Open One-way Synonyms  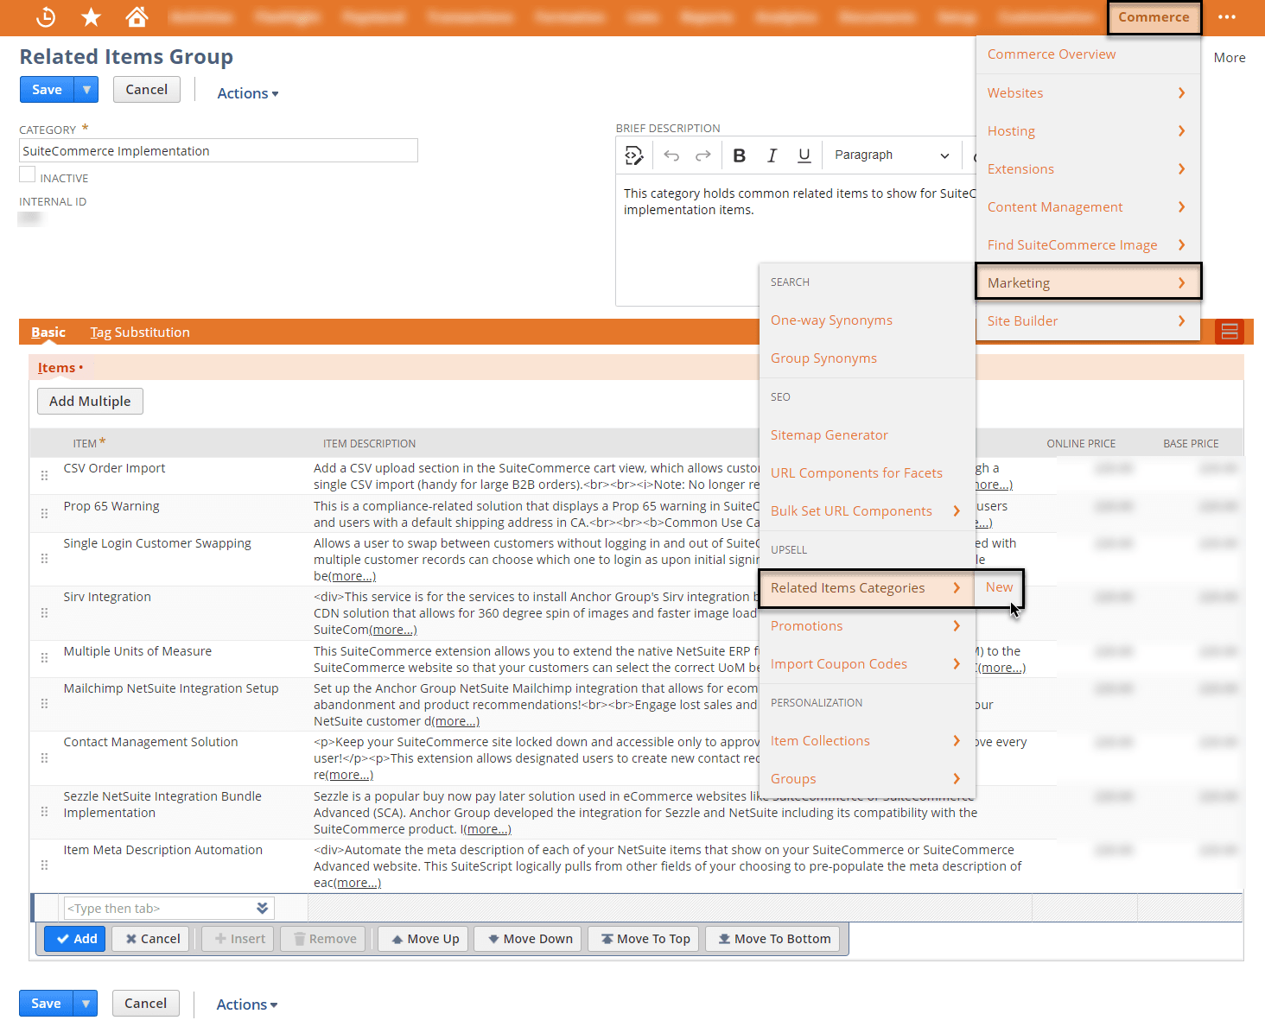click(831, 320)
